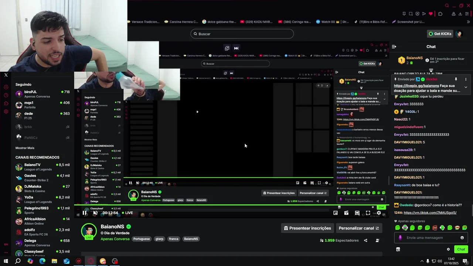Open biroPJL followed channel
The image size is (473, 266).
tap(42, 94)
